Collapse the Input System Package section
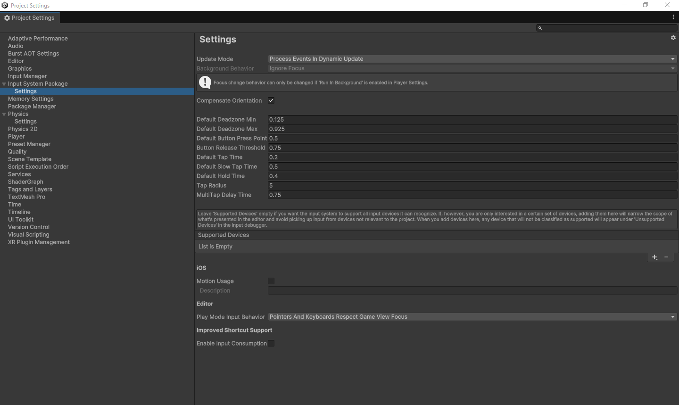Screen dimensions: 679x405 tap(4, 83)
